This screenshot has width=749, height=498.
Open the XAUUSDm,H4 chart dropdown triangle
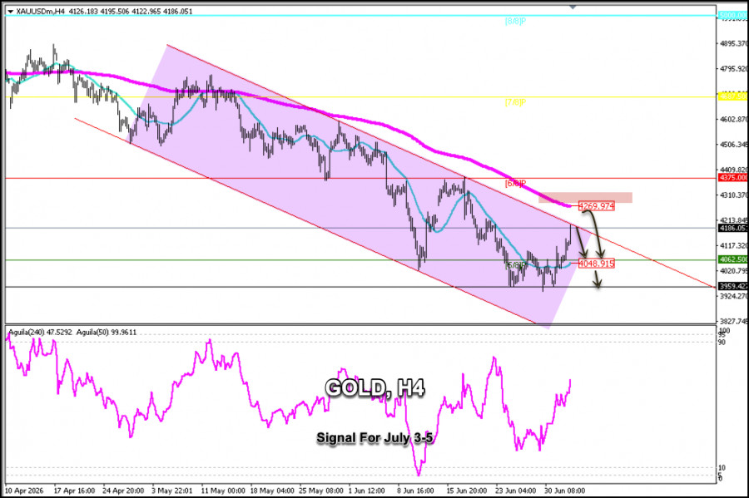(10, 12)
